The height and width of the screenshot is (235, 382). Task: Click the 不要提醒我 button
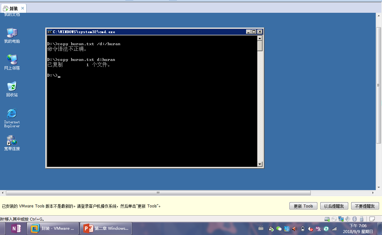pos(365,206)
